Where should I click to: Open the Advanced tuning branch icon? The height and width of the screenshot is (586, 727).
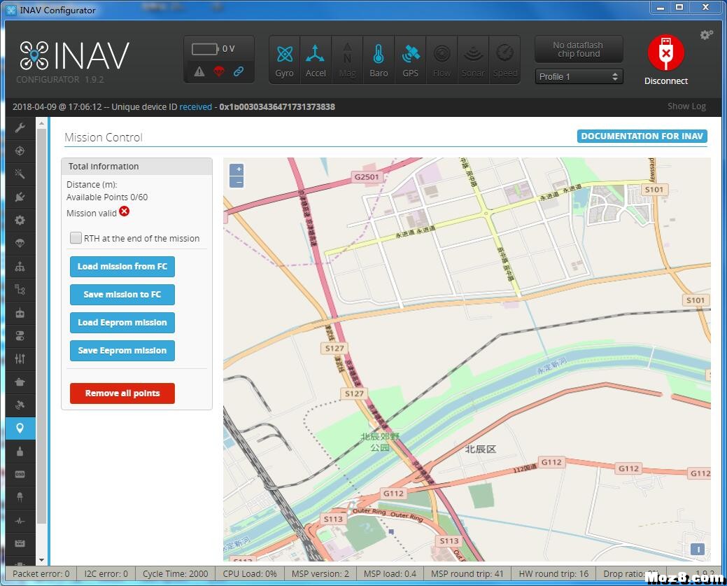point(20,290)
